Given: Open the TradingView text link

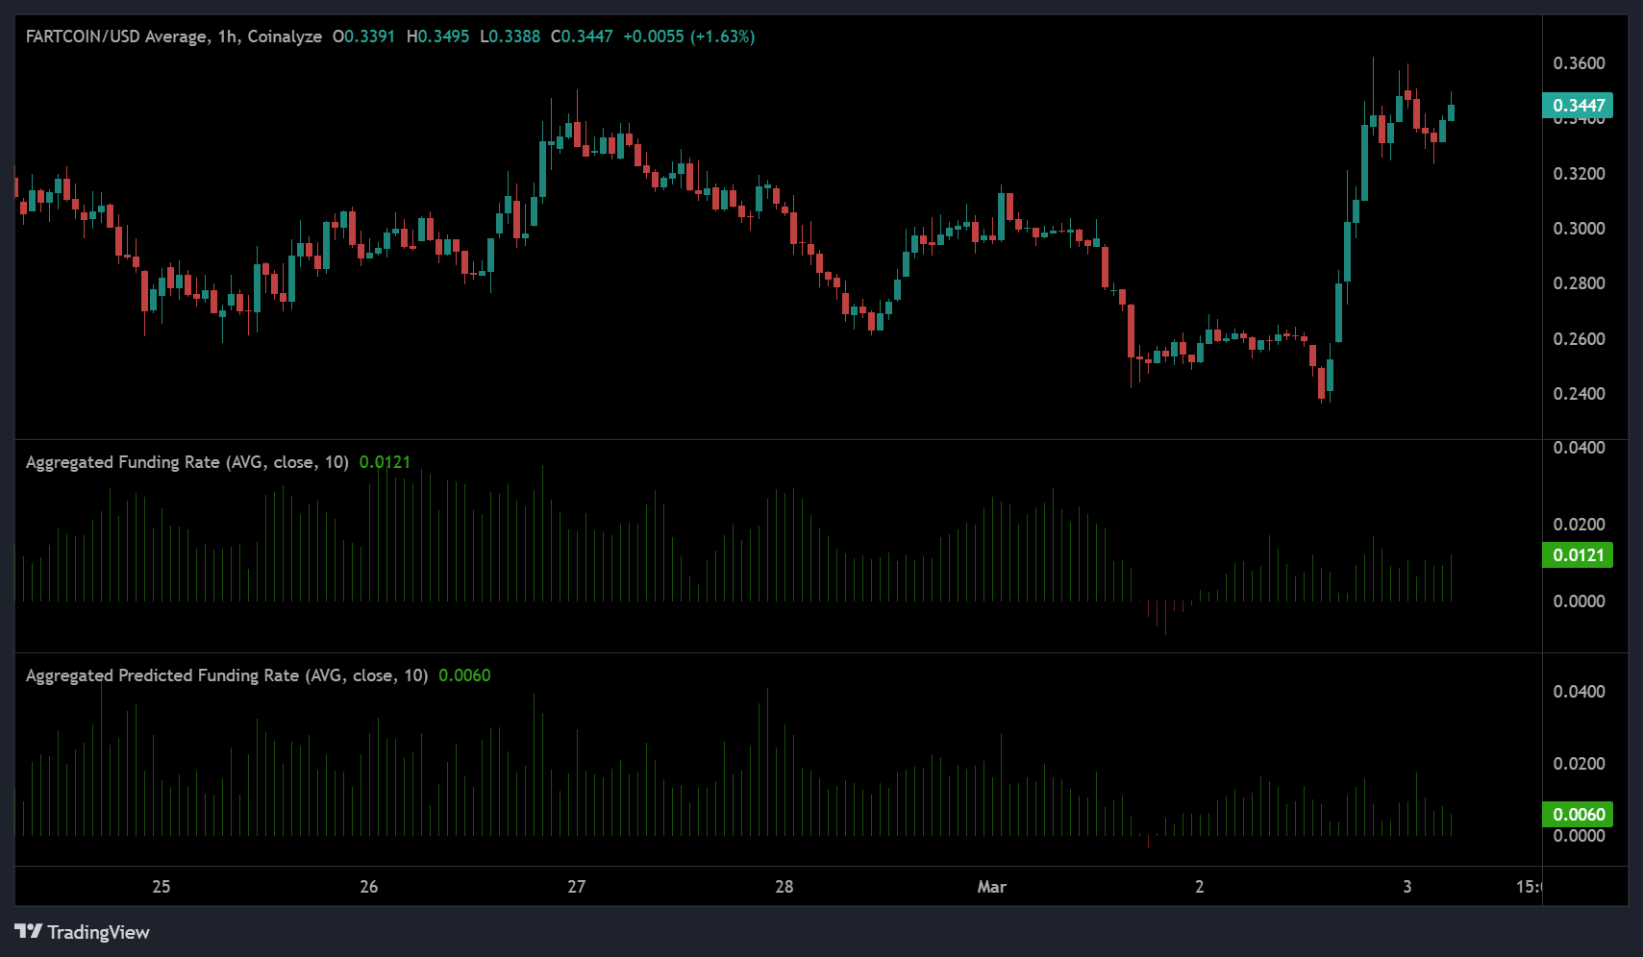Looking at the screenshot, I should tap(98, 932).
